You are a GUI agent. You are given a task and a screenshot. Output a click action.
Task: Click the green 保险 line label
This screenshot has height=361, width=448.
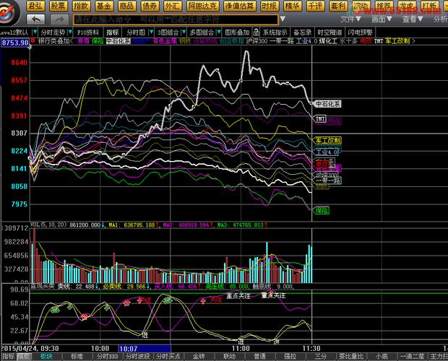coord(322,209)
